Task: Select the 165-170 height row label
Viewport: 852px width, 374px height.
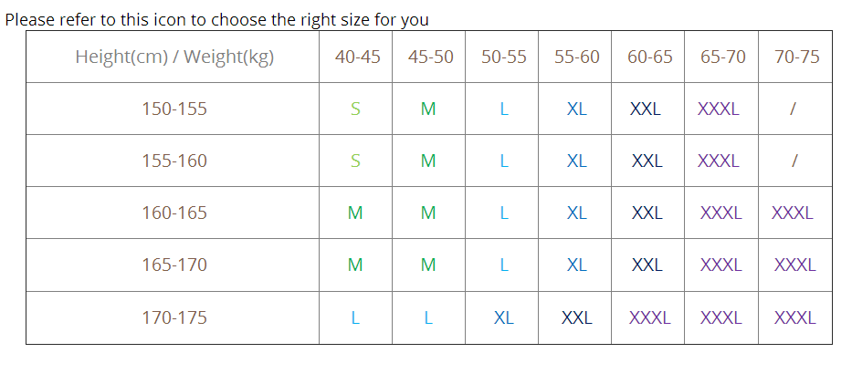Action: click(174, 265)
